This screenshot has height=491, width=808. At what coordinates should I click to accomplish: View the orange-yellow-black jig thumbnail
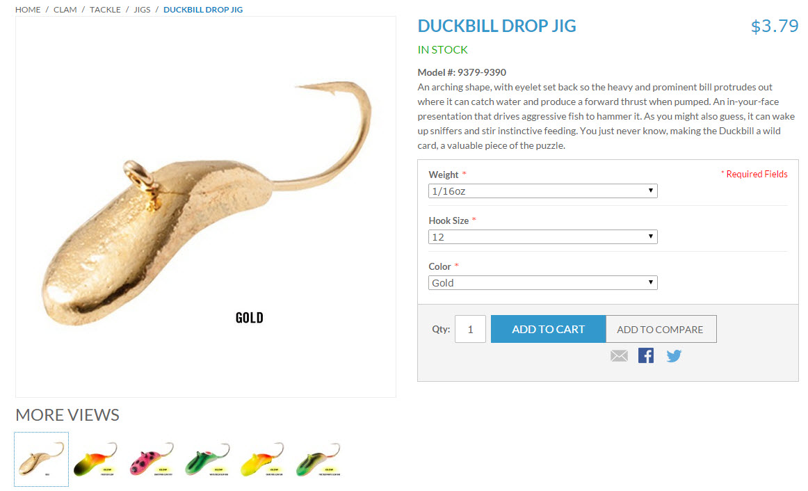96,459
